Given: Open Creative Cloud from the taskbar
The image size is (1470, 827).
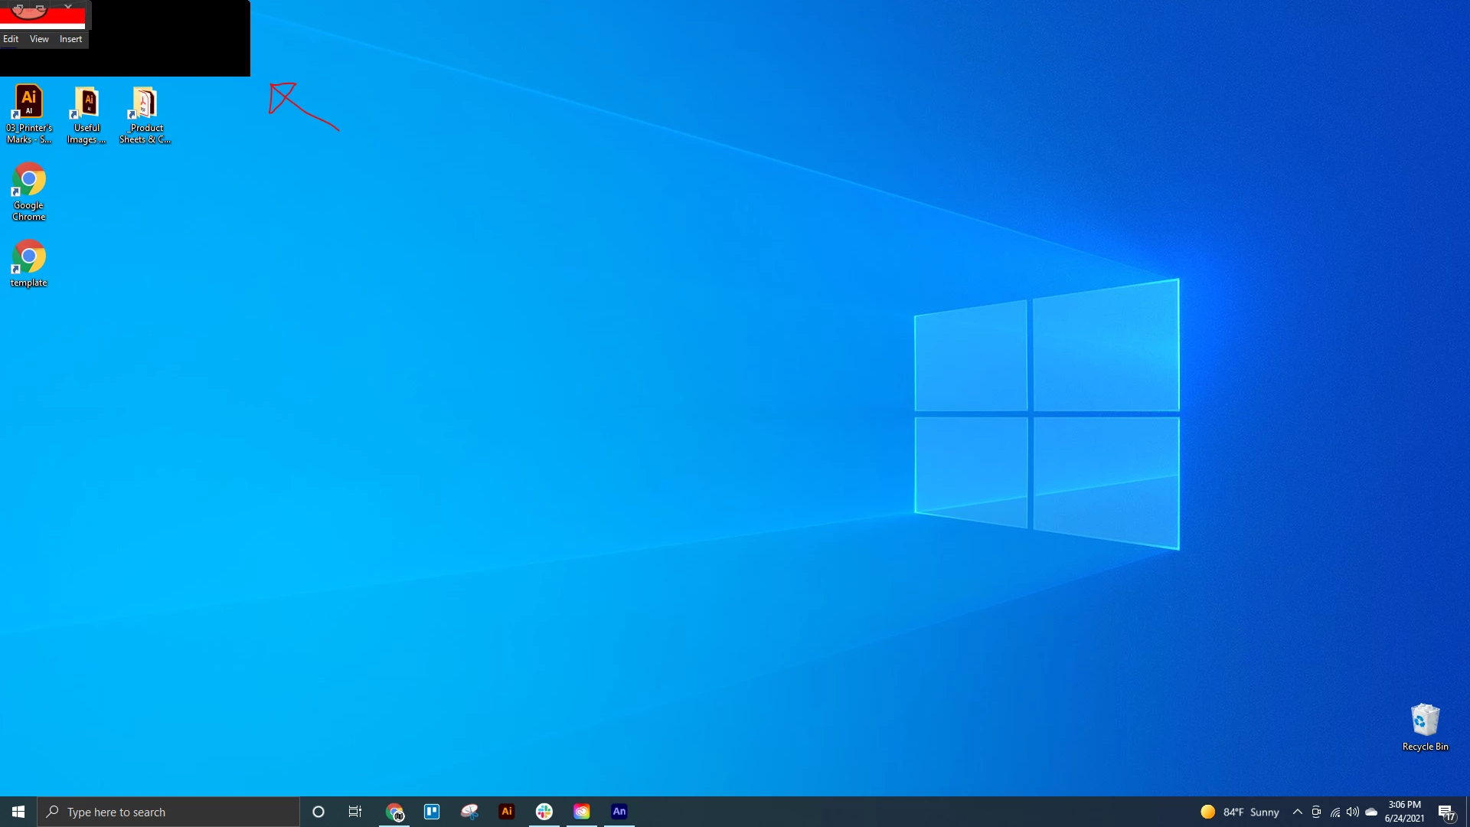Looking at the screenshot, I should 582,812.
